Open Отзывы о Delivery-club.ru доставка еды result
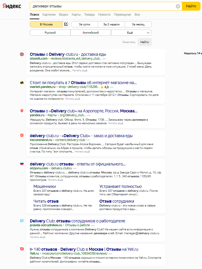This screenshot has height=269, width=202. pos(68,54)
